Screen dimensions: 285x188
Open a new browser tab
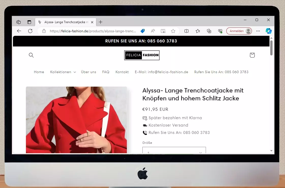(x=100, y=22)
